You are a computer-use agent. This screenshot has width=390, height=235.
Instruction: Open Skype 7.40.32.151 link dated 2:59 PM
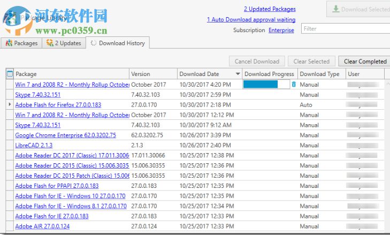click(x=37, y=95)
